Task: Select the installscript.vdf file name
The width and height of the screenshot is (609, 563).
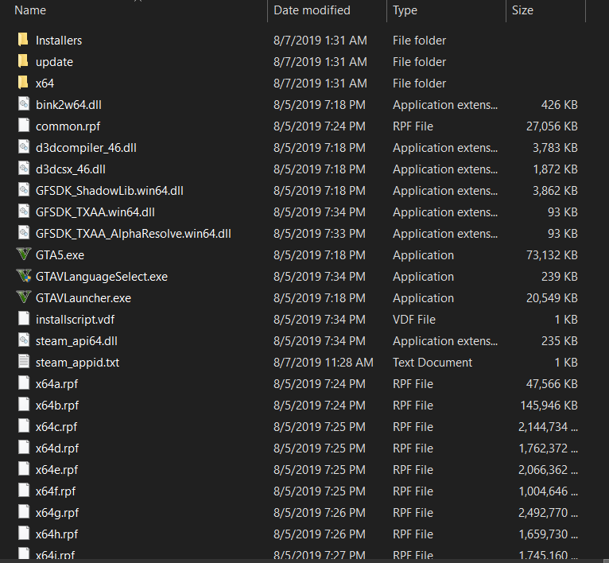Action: [x=75, y=320]
